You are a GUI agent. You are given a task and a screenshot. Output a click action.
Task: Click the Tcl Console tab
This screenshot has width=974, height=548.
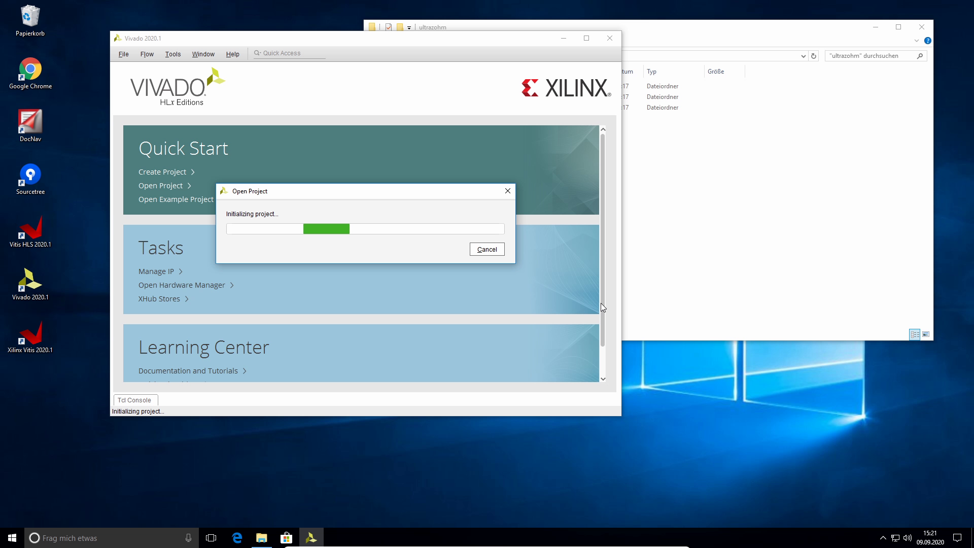[134, 399]
